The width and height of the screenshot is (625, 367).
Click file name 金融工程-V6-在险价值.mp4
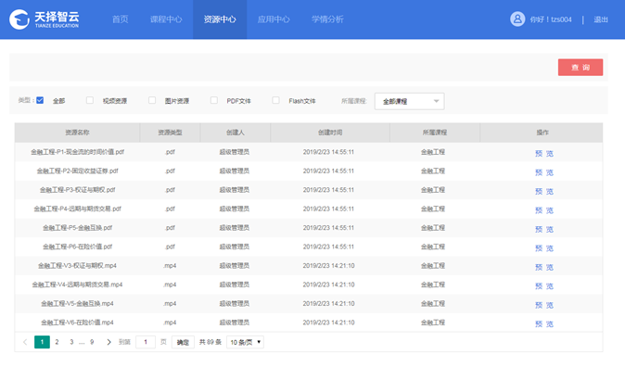(77, 323)
